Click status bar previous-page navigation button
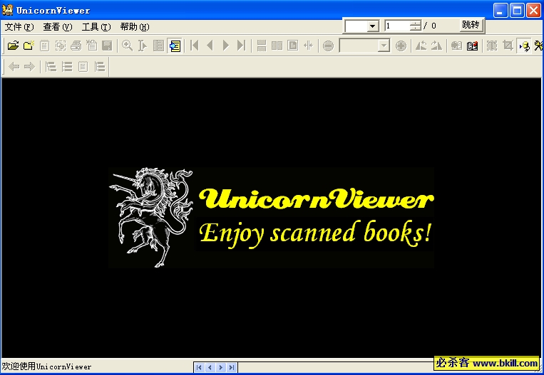544x375 pixels. click(x=210, y=367)
